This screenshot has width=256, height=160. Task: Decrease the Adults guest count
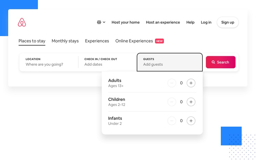point(172,83)
